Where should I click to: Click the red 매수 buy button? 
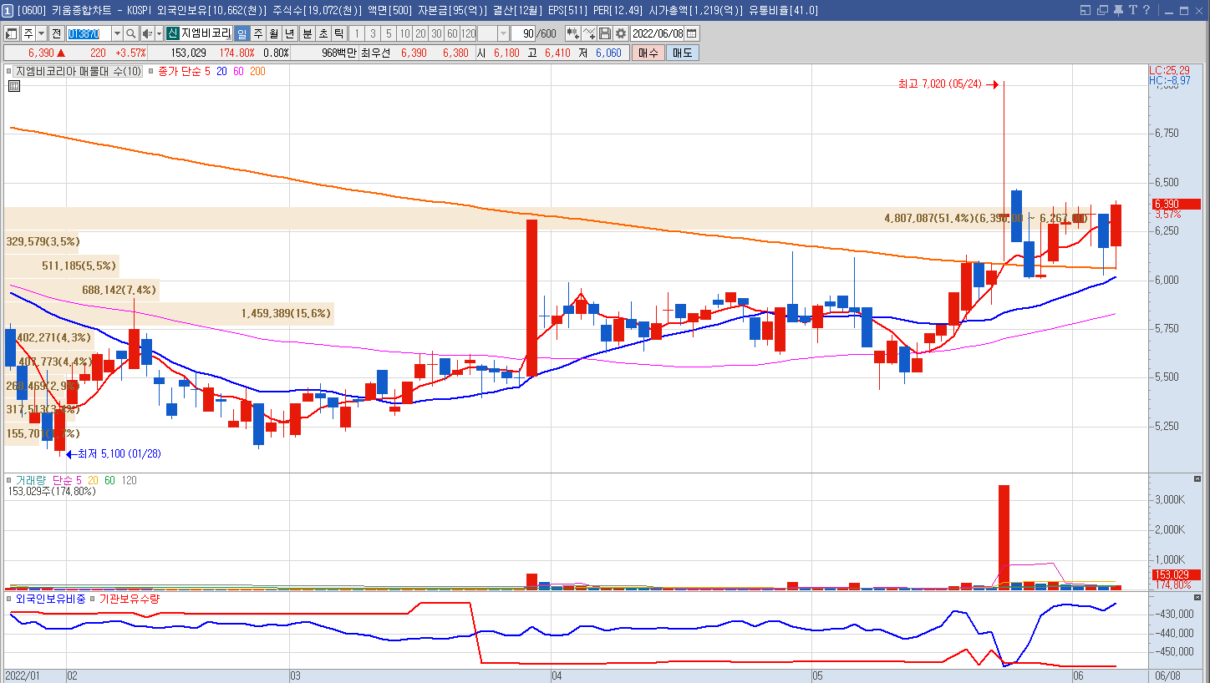tap(648, 53)
